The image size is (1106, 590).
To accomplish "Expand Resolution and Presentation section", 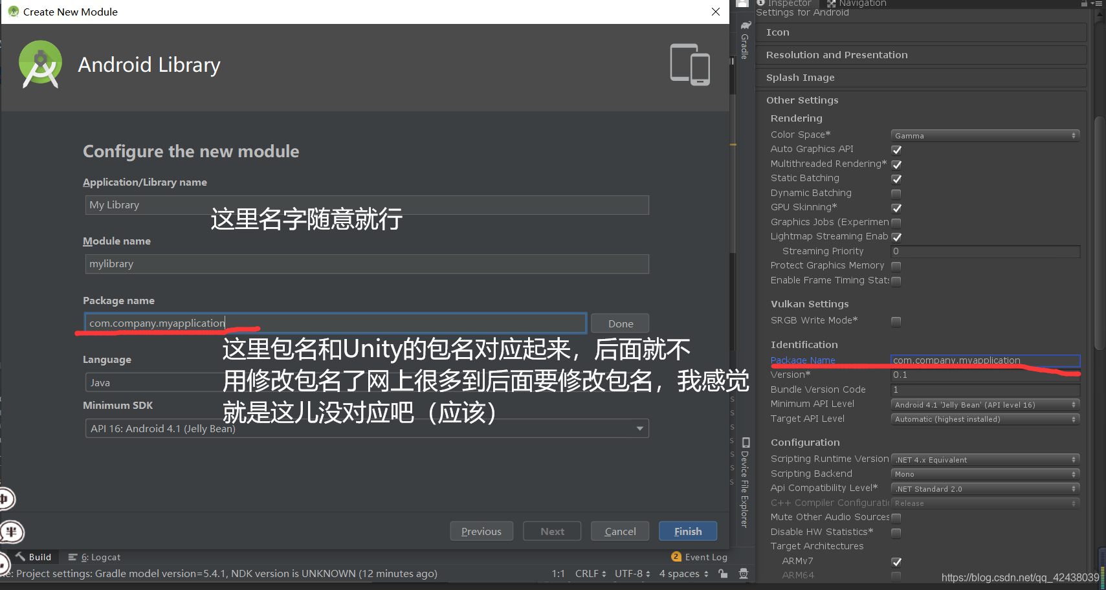I will [921, 55].
